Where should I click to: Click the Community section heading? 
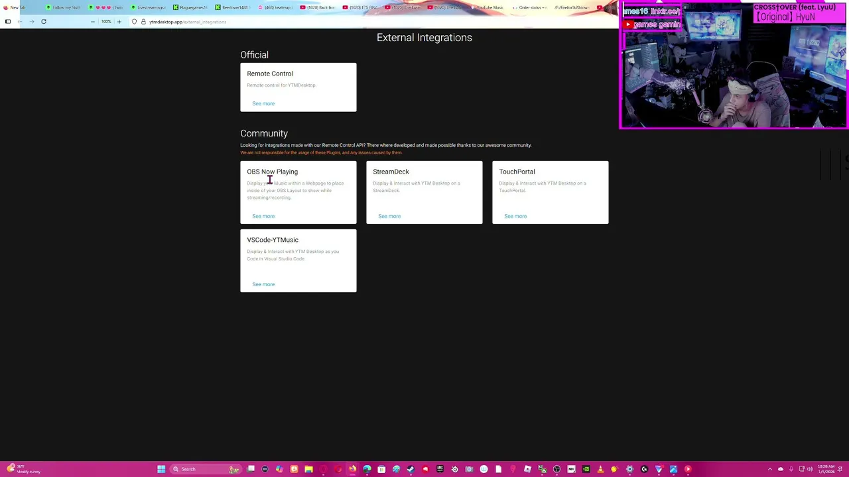264,133
